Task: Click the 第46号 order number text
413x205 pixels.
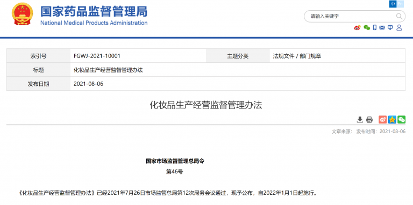Action: pos(174,172)
